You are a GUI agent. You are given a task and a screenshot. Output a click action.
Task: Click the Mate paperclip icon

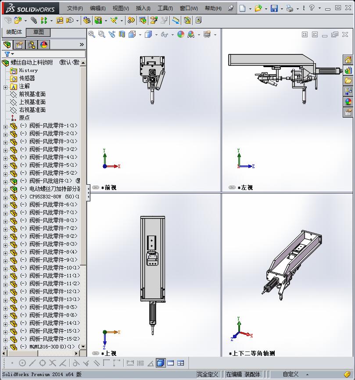point(34,20)
